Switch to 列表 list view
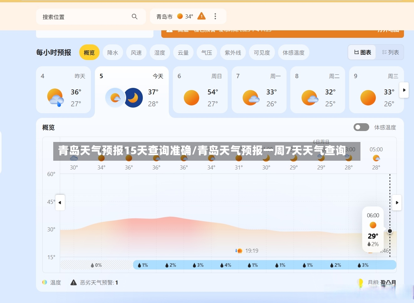The image size is (414, 303). pos(390,52)
